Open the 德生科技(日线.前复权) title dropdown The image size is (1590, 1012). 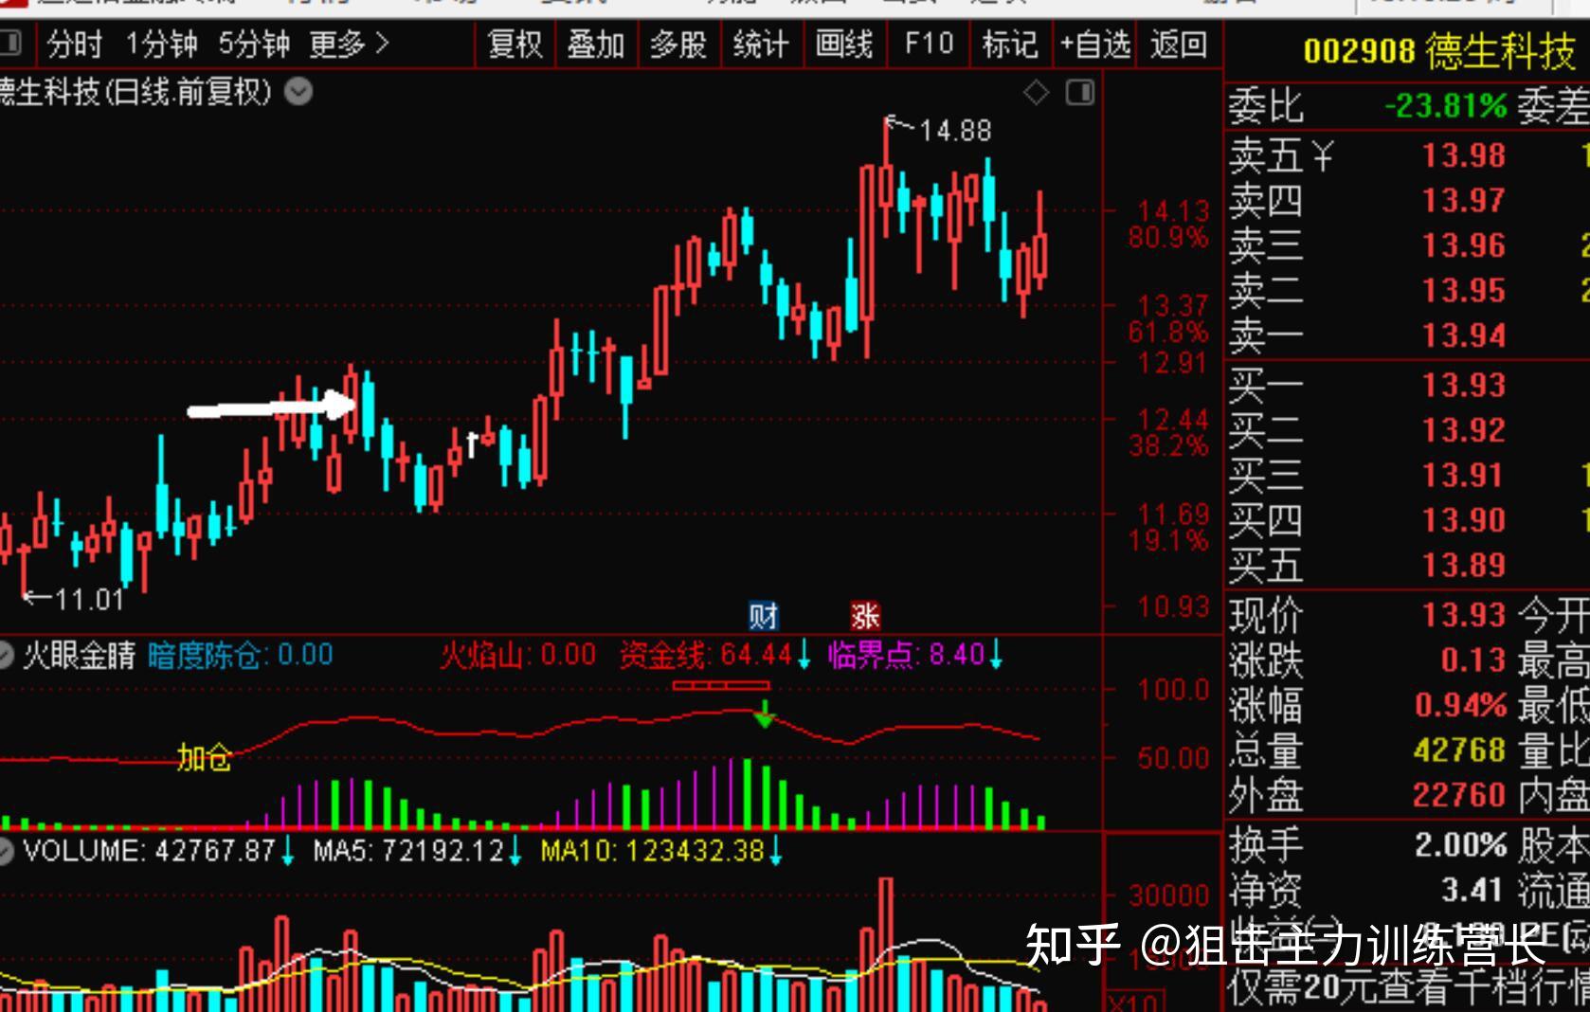295,93
